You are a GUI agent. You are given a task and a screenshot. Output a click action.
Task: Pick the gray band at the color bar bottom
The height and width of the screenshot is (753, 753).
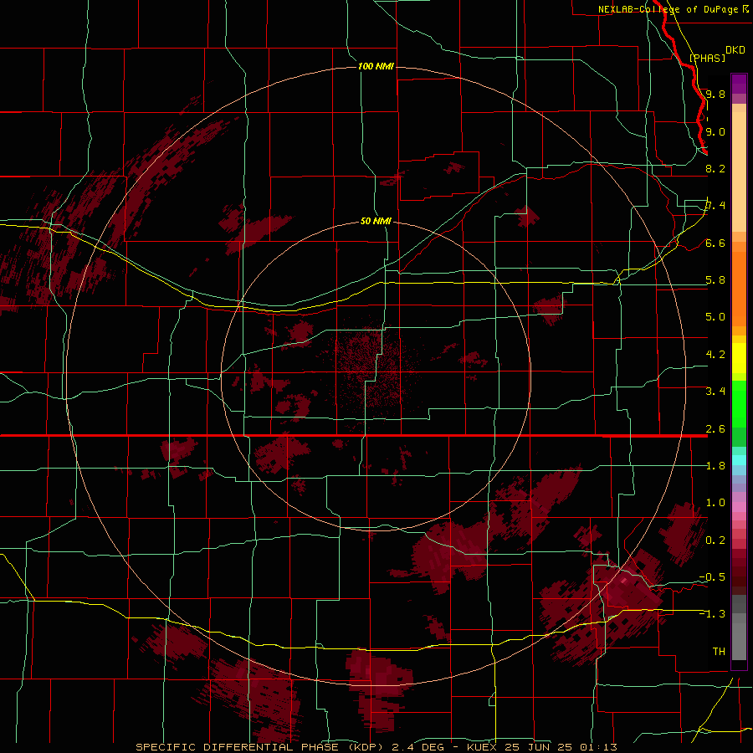coord(739,628)
